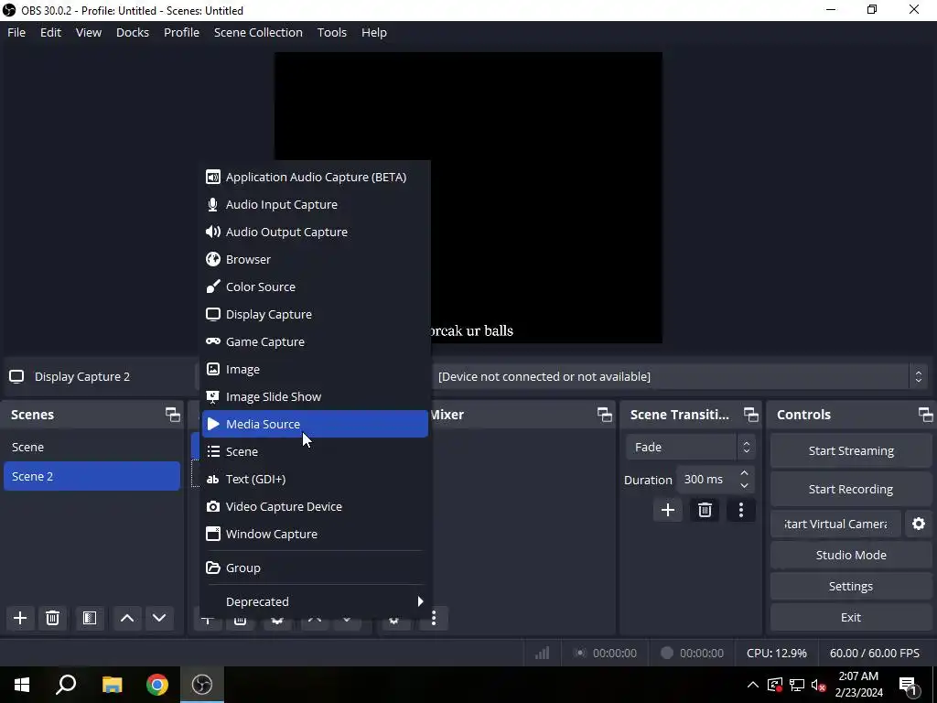
Task: Open the Windows Start menu
Action: [x=22, y=685]
